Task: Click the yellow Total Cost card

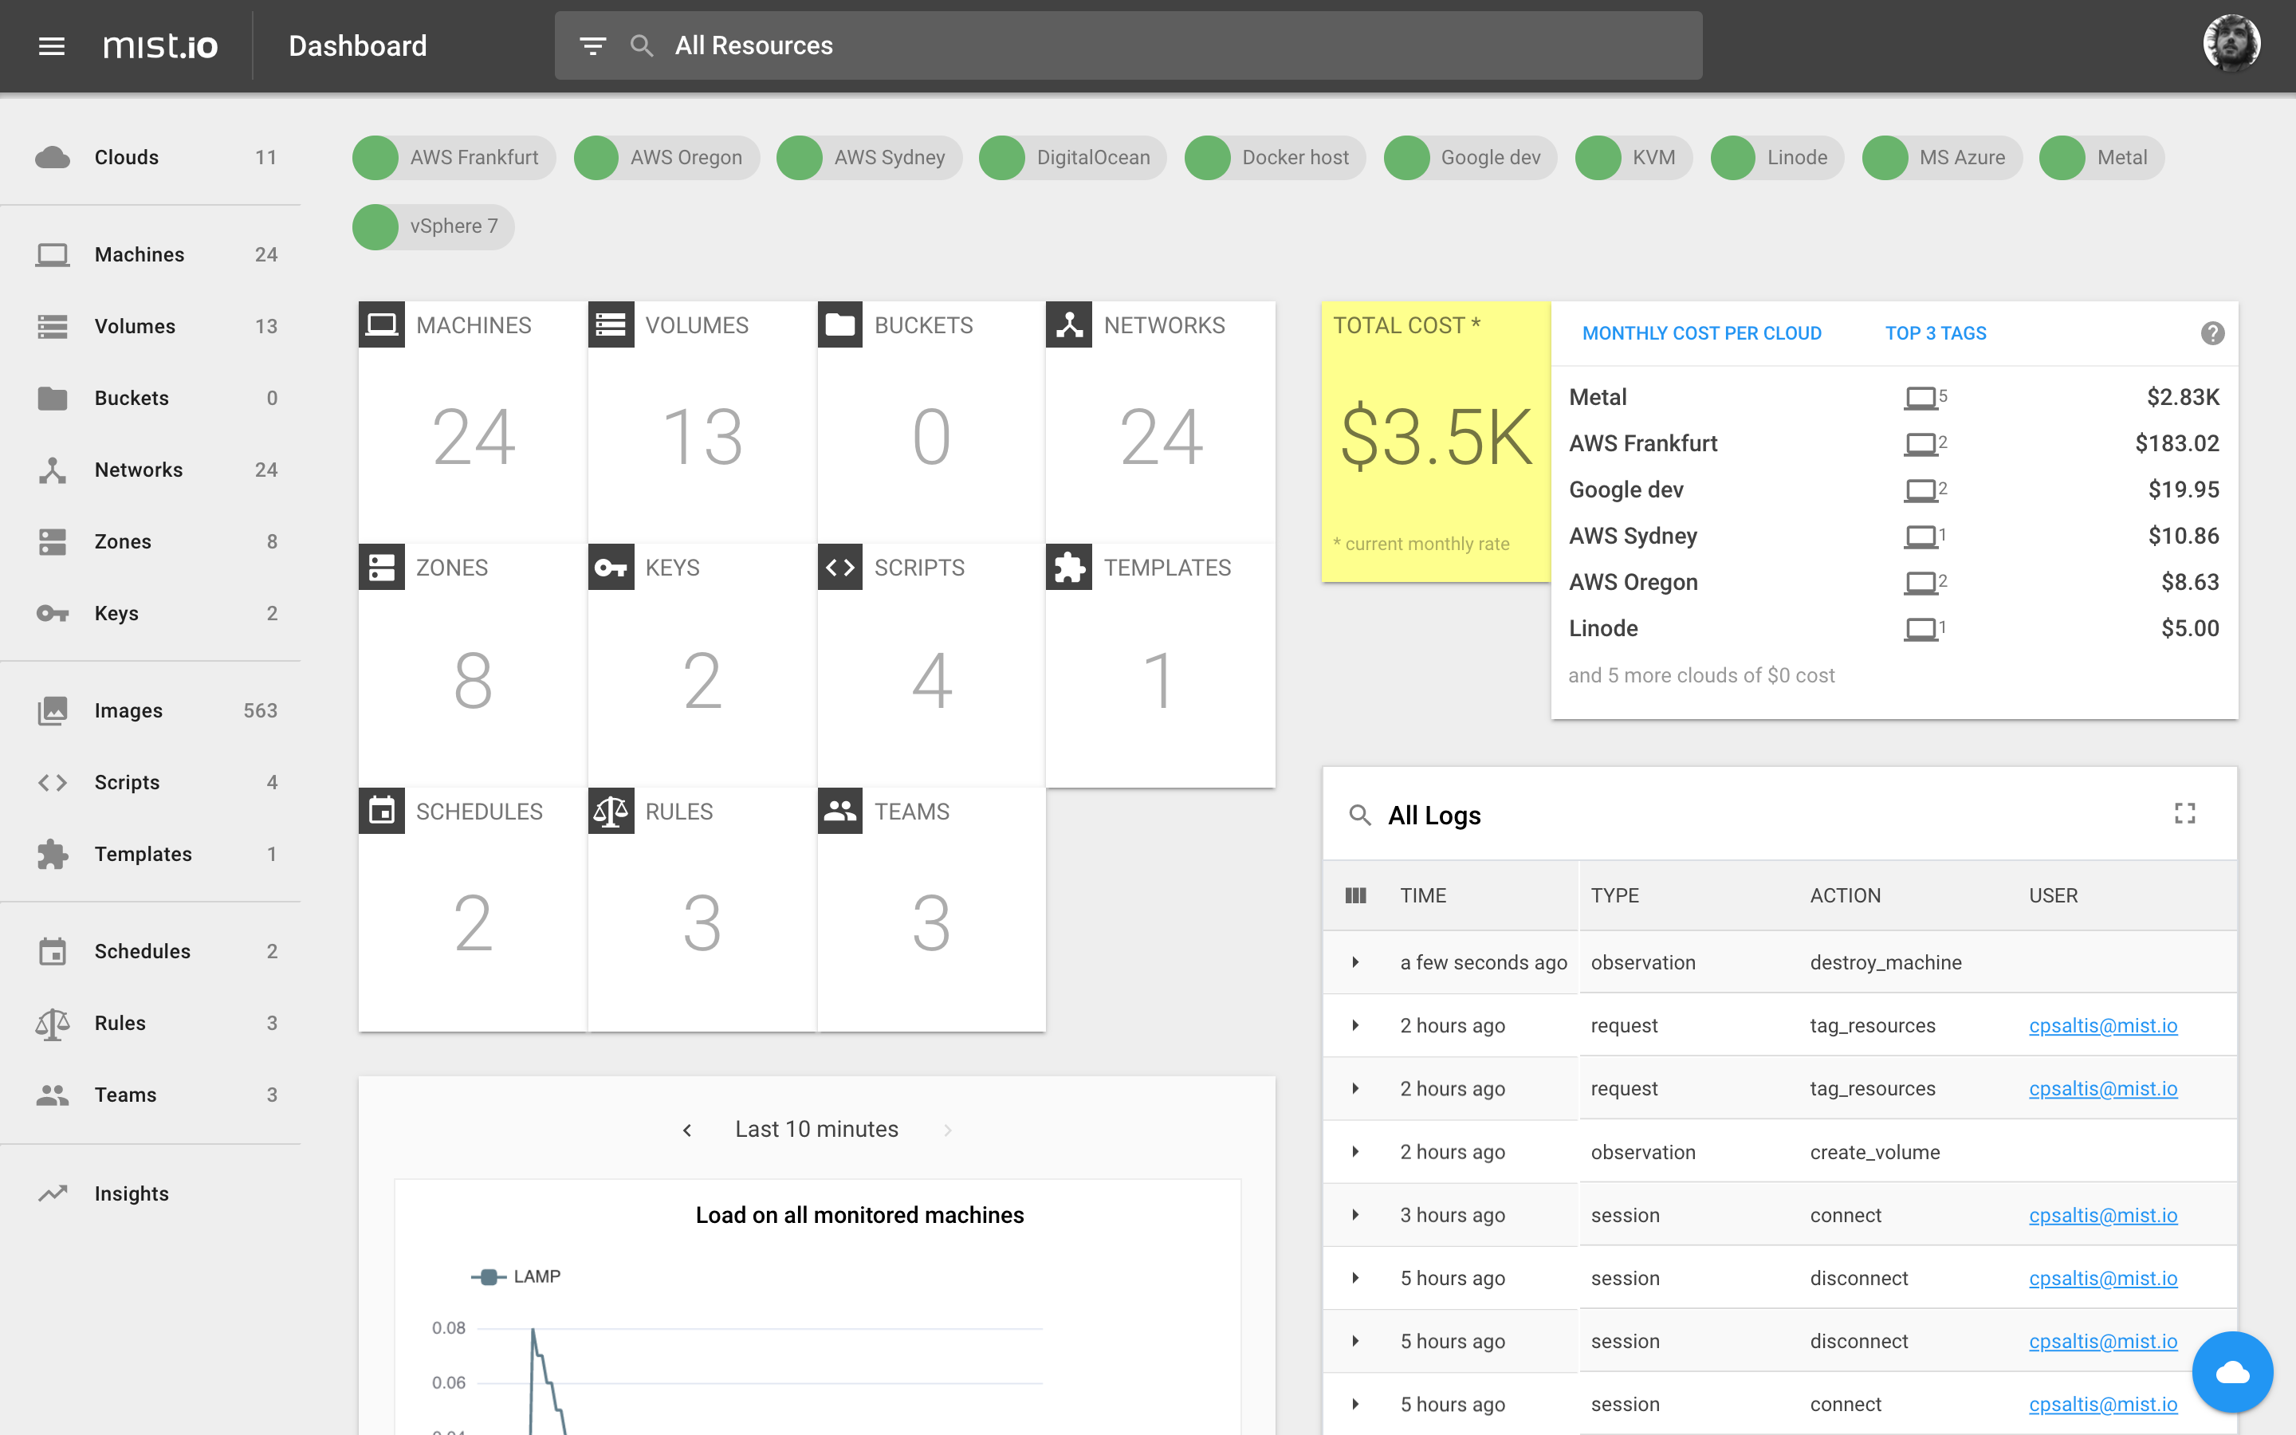Action: pos(1436,442)
